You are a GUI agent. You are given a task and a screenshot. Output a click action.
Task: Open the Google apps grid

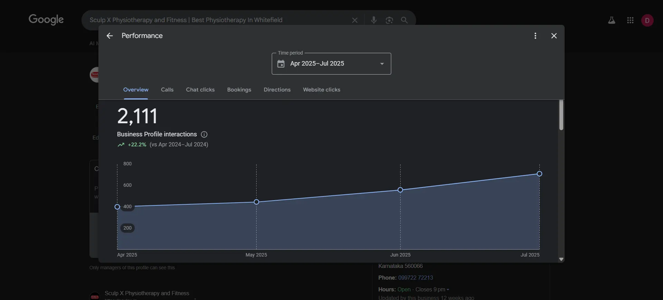[630, 20]
